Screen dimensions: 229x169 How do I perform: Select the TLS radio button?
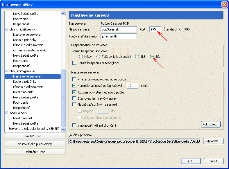[137, 57]
